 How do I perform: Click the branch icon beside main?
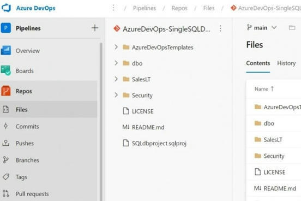249,27
